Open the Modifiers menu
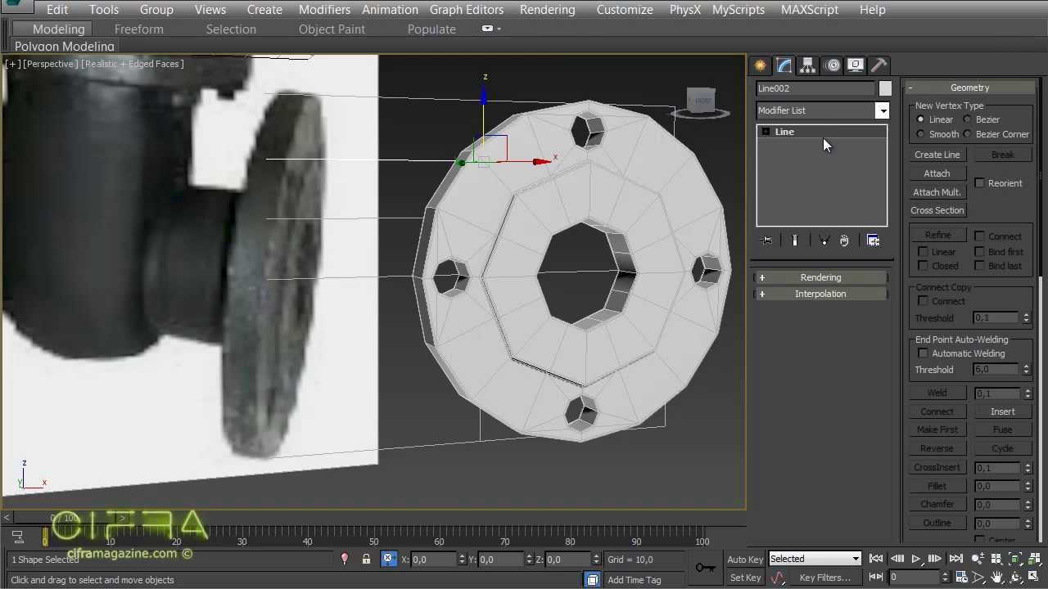Screen dimensions: 1048x589 (x=324, y=10)
